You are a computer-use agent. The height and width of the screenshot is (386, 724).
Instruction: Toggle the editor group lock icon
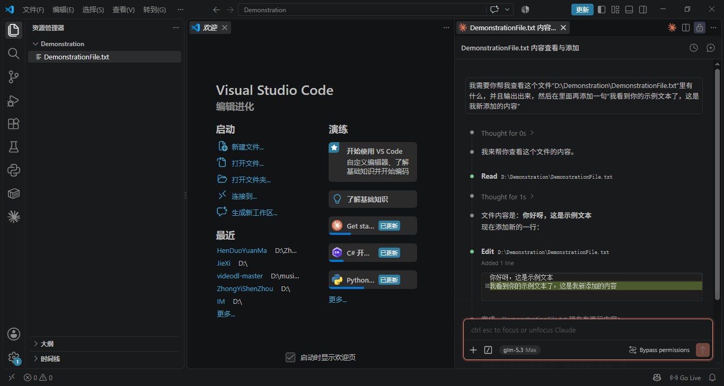[700, 28]
